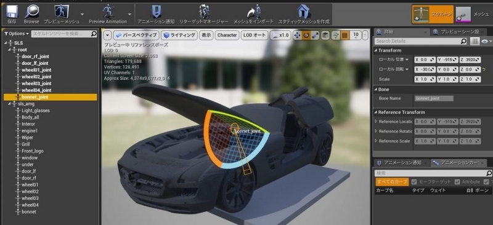Toggle the Attribute checkbox in curve panel
This screenshot has width=493, height=225.
point(457,182)
